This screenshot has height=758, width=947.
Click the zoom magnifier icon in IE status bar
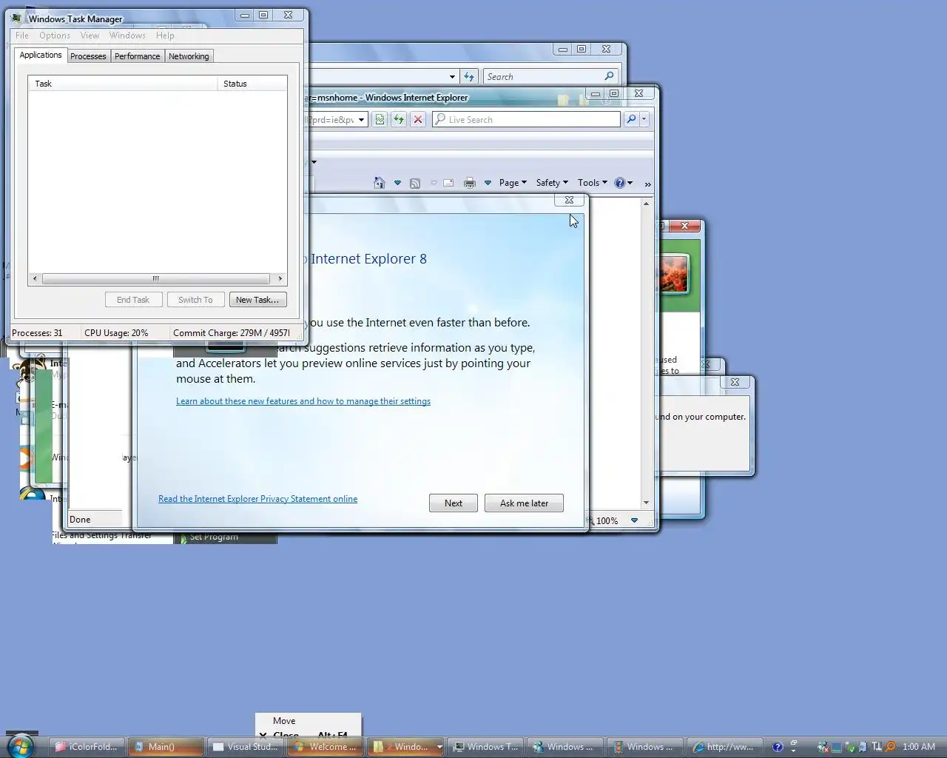(x=590, y=520)
